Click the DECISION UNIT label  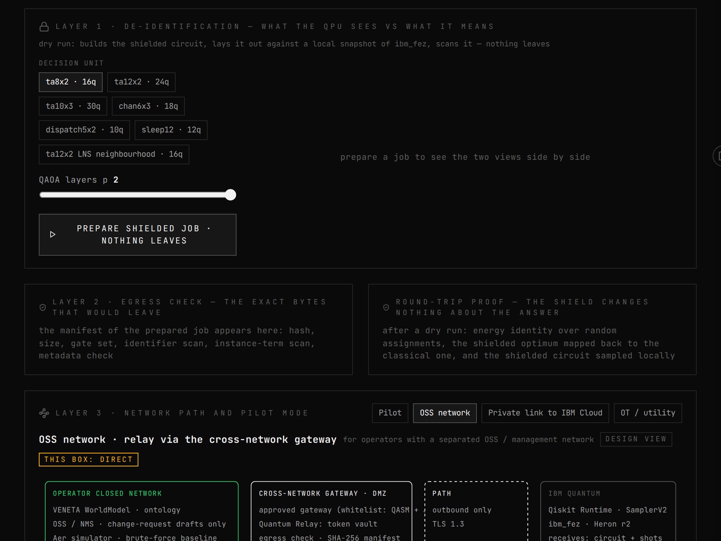point(71,63)
